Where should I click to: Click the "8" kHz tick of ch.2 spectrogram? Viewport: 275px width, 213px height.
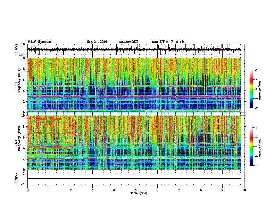tap(24, 127)
